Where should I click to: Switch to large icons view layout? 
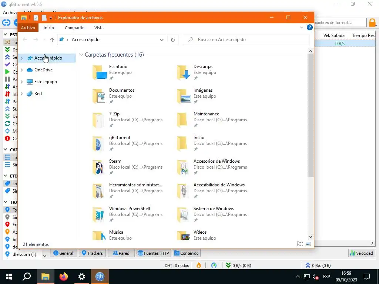308,244
